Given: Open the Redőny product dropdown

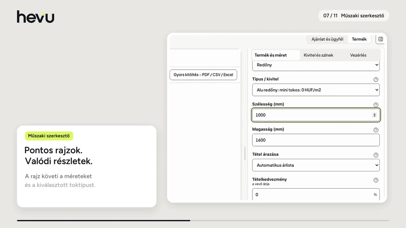Looking at the screenshot, I should click(x=315, y=65).
